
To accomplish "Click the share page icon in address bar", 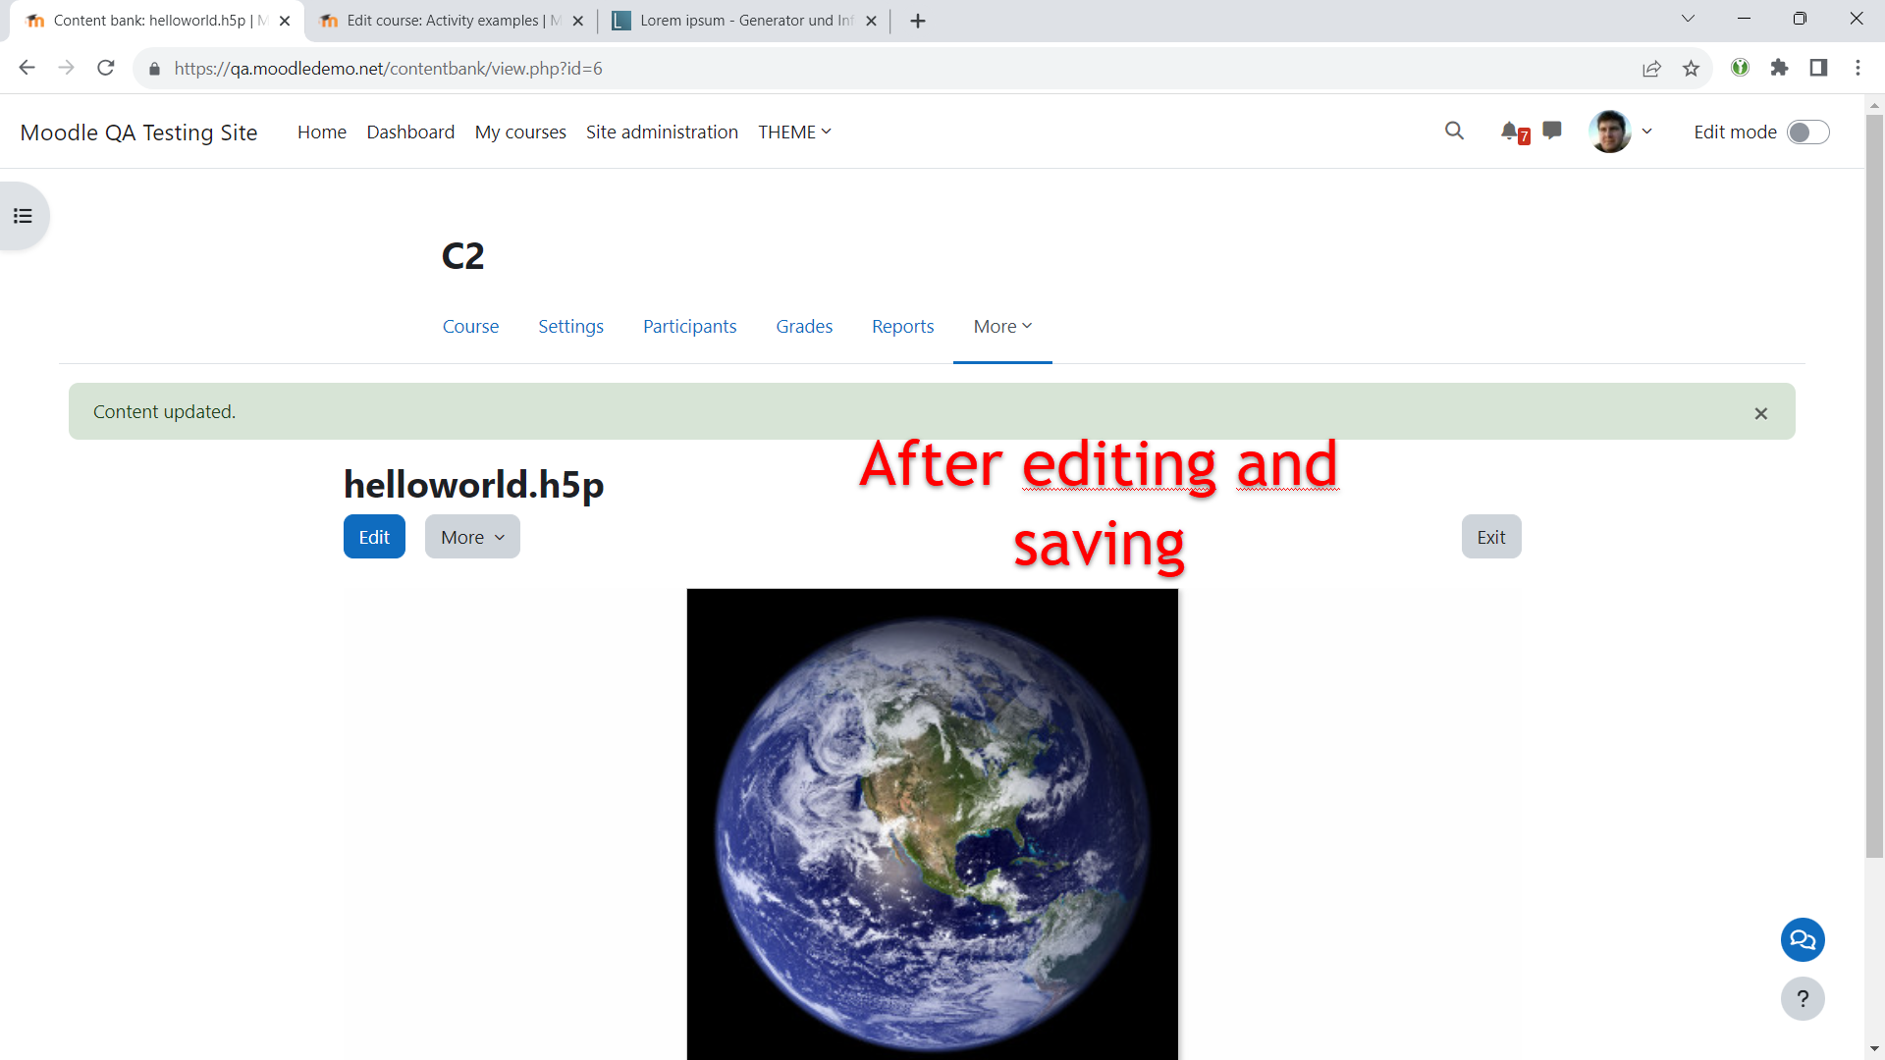I will pyautogui.click(x=1651, y=68).
